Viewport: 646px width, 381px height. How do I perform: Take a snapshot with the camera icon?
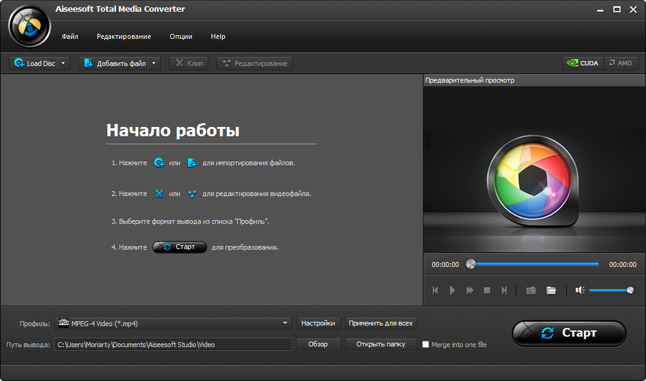pos(531,290)
